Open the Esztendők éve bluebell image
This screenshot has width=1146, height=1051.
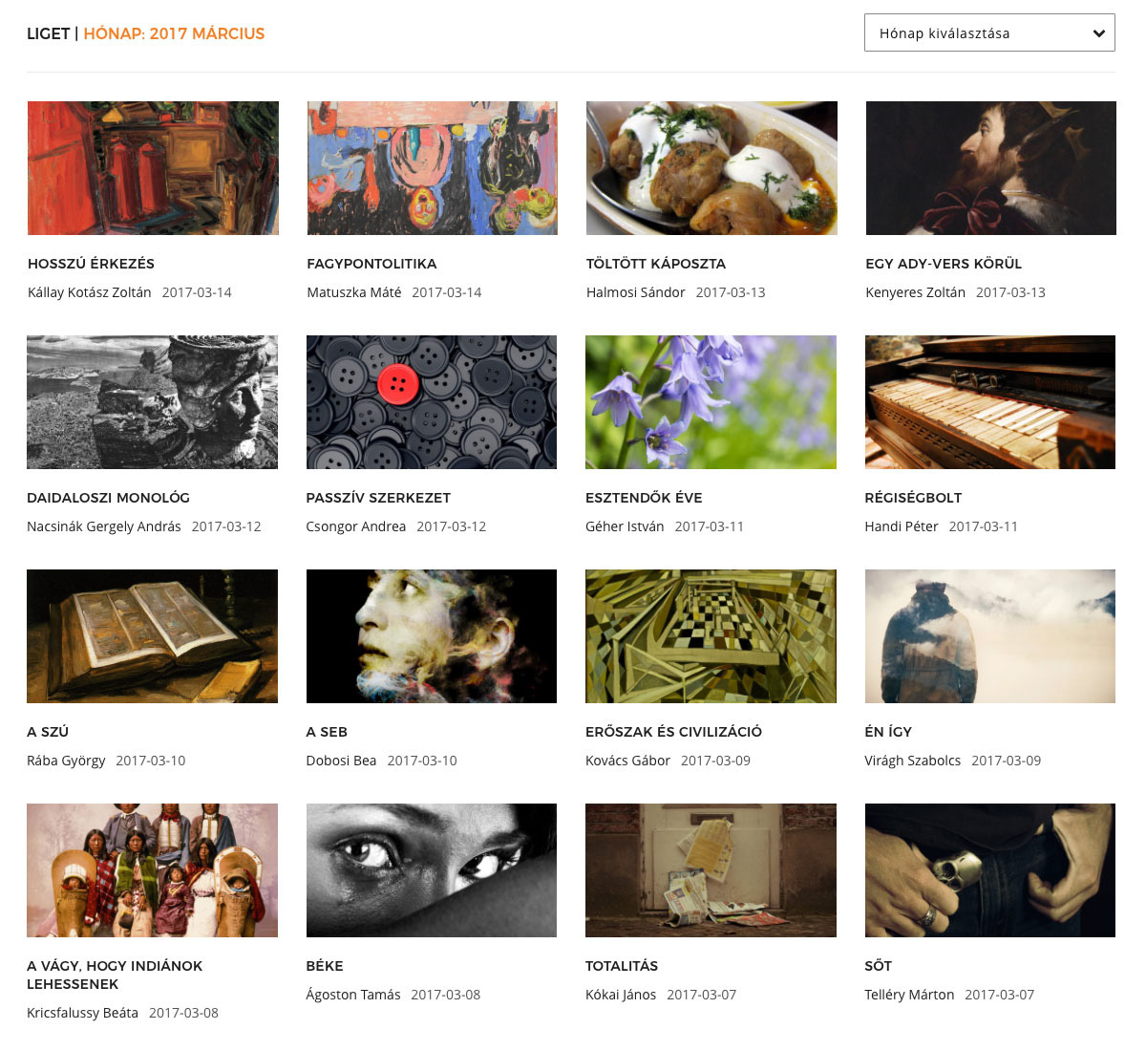(711, 402)
